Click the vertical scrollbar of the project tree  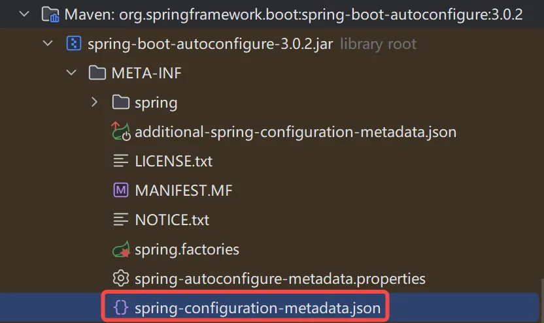coord(542,301)
